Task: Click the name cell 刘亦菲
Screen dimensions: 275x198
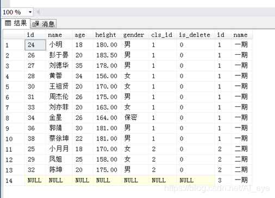Action: click(59, 107)
